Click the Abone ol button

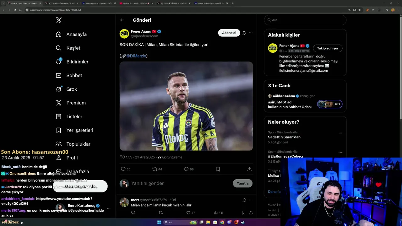point(229,33)
